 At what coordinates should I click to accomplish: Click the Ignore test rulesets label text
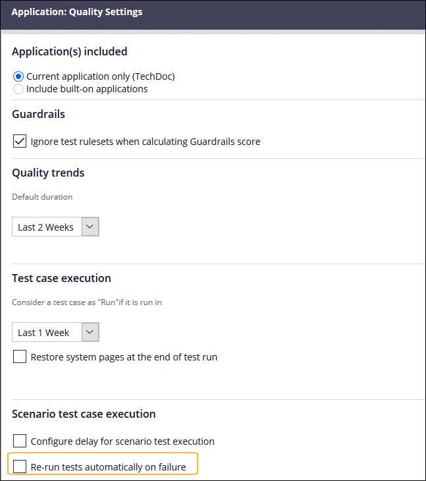pyautogui.click(x=145, y=141)
